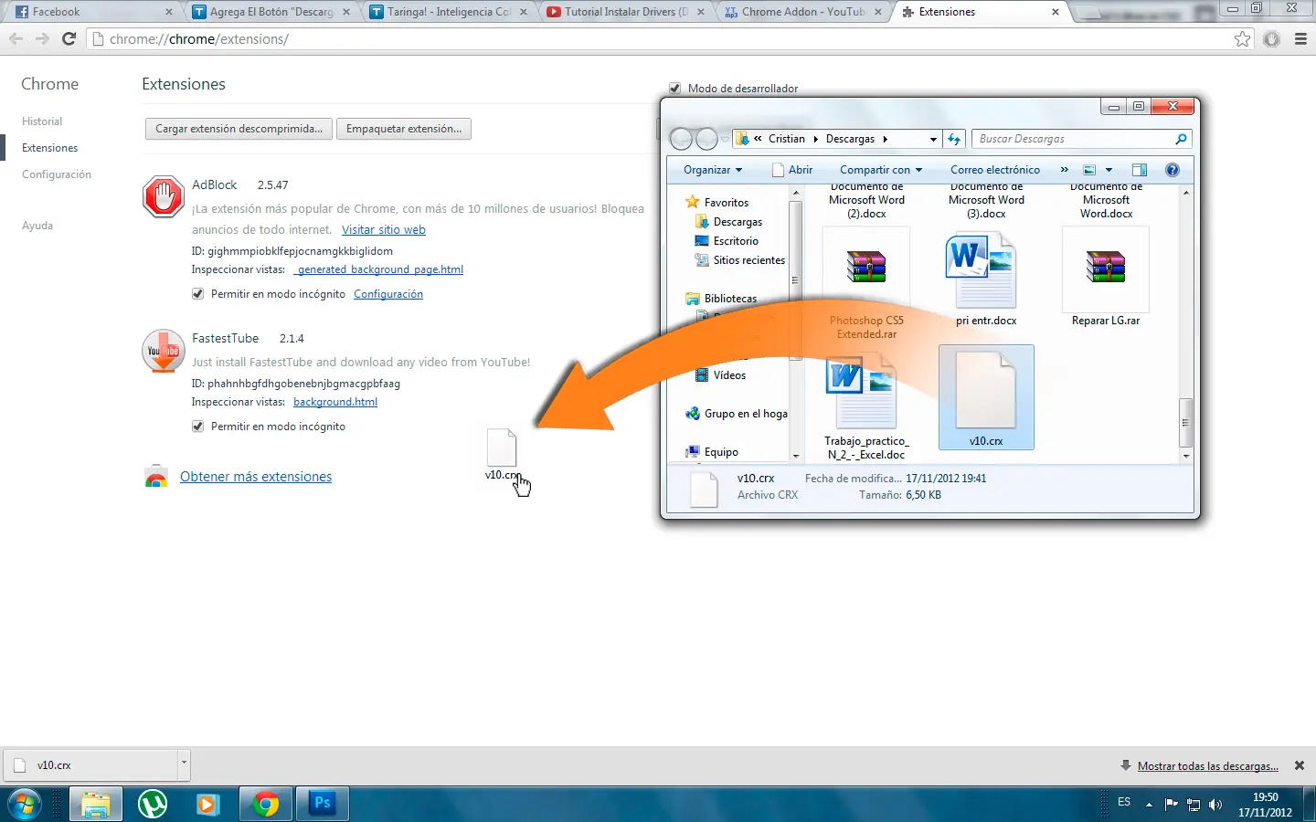This screenshot has height=822, width=1316.
Task: Open the AdBlock toolbar icon in Chrome
Action: tap(1271, 39)
